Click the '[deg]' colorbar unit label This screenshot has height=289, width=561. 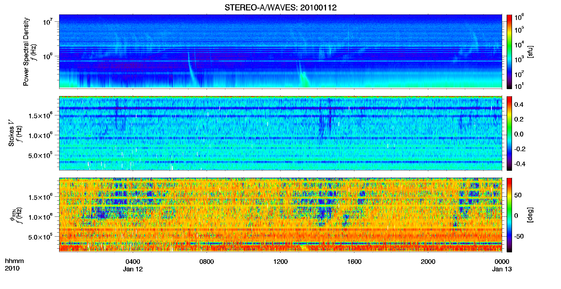coord(530,215)
